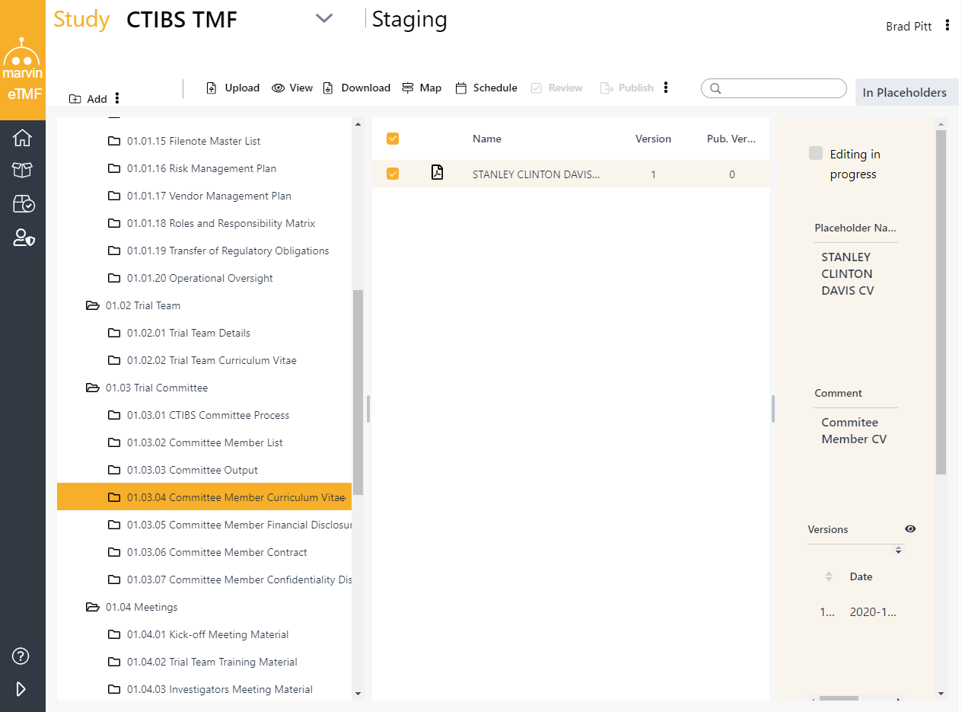Collapse the 01.04 Meetings folder
962x712 pixels.
(x=93, y=608)
